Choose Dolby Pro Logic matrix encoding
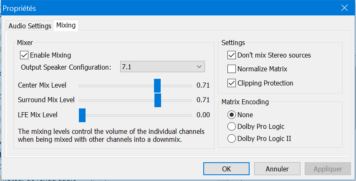This screenshot has height=181, width=356. coord(231,126)
